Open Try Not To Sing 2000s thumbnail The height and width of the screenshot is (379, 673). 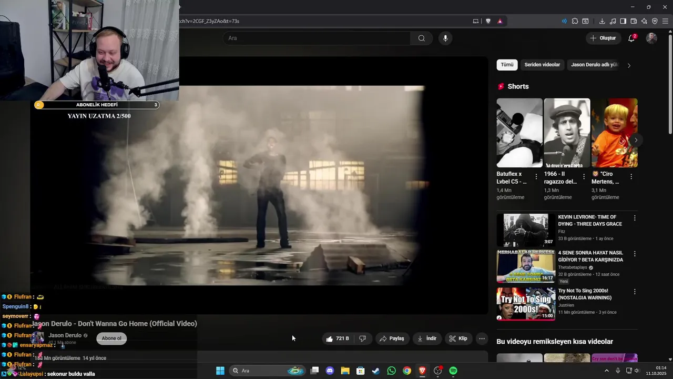(x=526, y=304)
